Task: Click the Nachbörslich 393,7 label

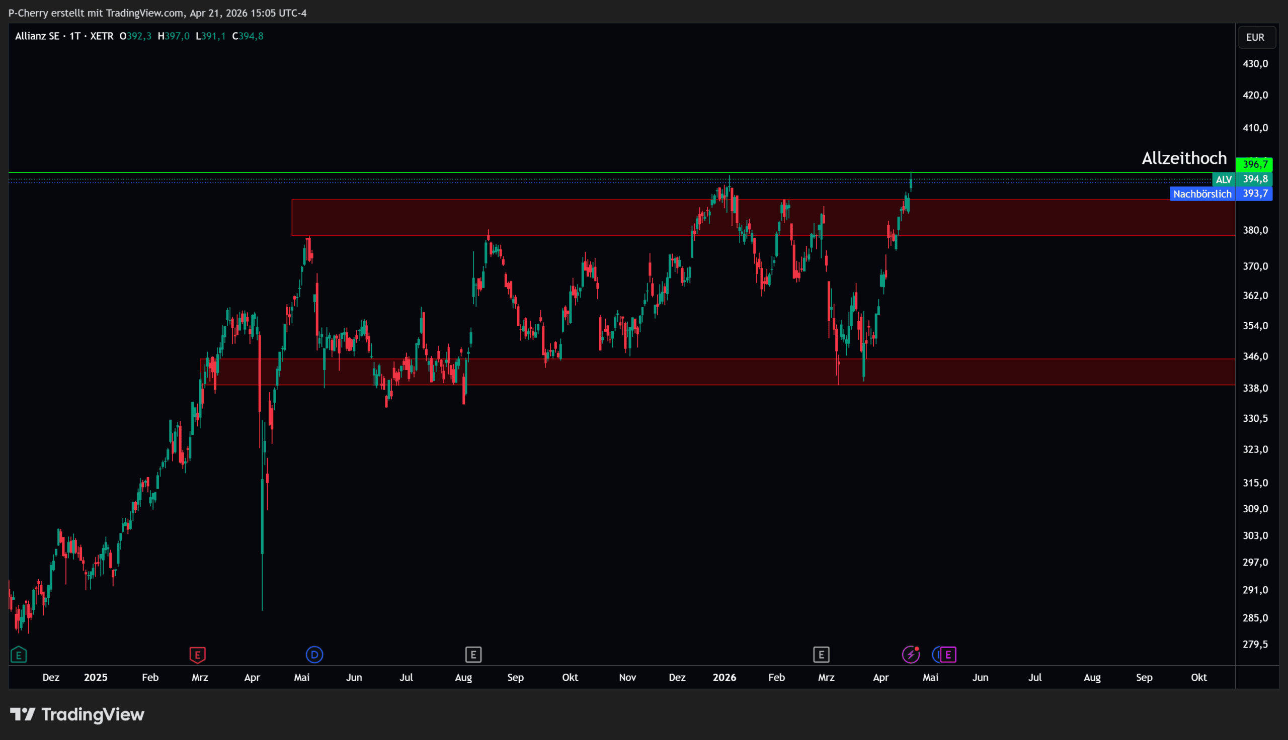Action: 1221,194
